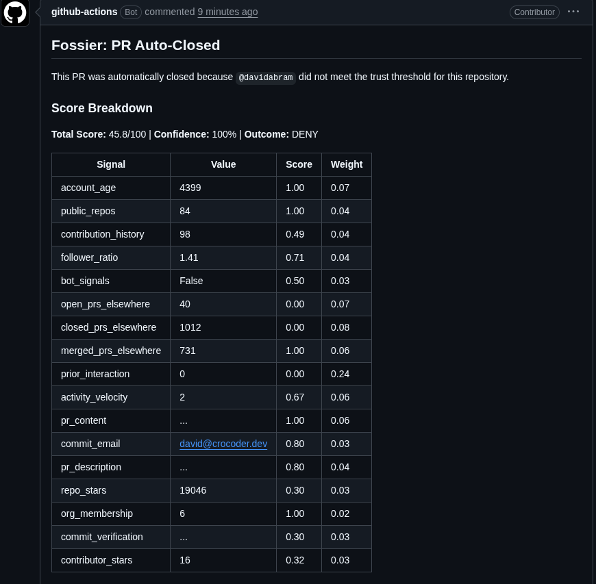The image size is (596, 584).
Task: Open the '9 minutes ago' timestamp link
Action: click(x=227, y=12)
